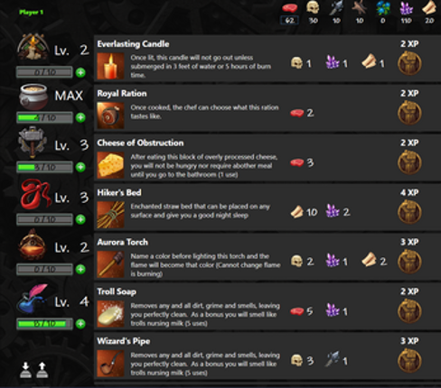Click the upload arrow icon at bottom left
Viewport: 441px width, 388px height.
click(x=42, y=370)
